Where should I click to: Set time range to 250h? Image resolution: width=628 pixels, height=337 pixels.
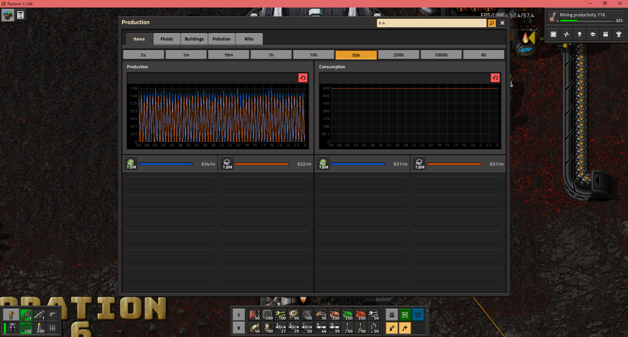point(399,55)
